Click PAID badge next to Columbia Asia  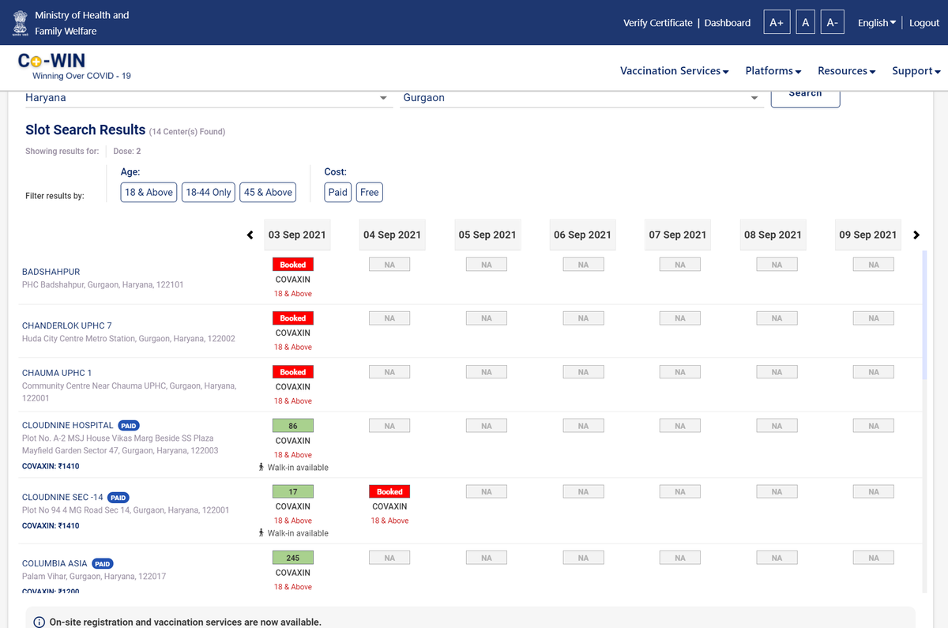coord(103,564)
